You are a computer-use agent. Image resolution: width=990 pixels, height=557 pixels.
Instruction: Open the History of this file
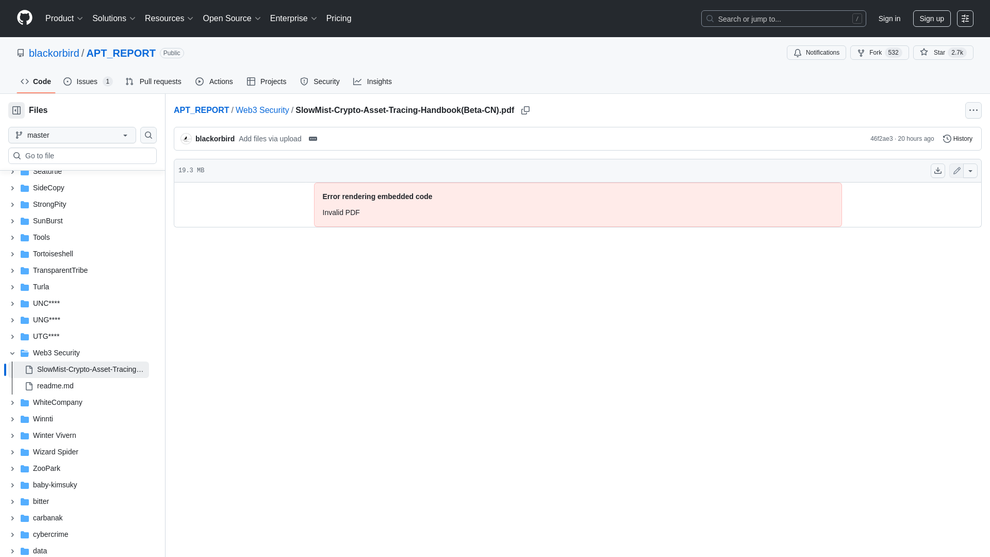click(958, 139)
